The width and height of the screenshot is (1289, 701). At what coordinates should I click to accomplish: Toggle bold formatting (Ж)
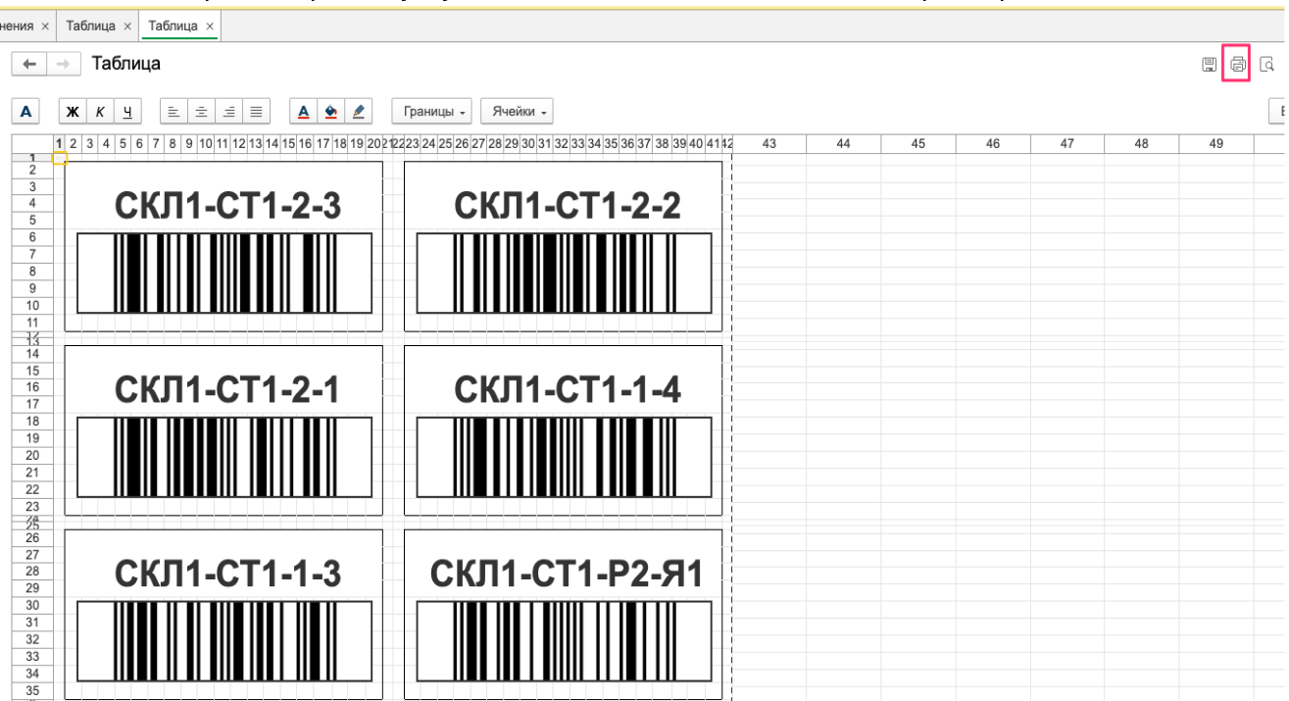tap(73, 112)
